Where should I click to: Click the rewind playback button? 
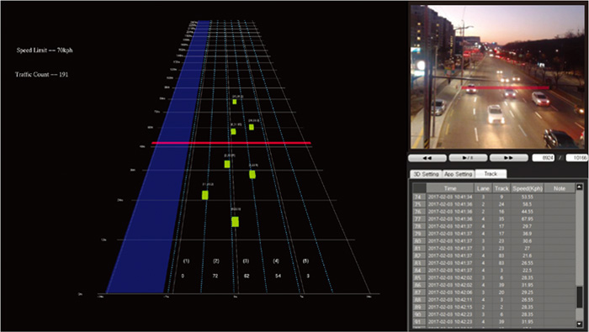point(427,158)
